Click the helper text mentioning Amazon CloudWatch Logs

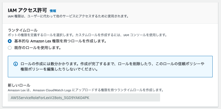click(x=52, y=90)
